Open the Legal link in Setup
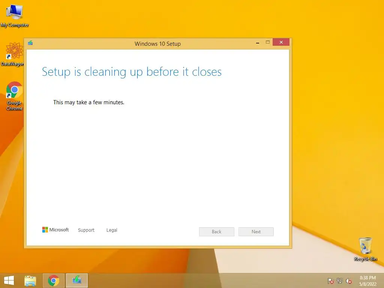The image size is (384, 288). point(112,230)
